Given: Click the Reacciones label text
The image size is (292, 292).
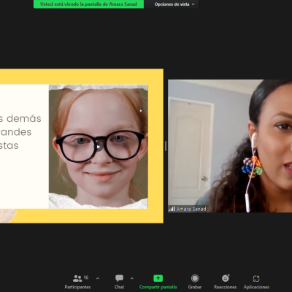Looking at the screenshot, I should point(226,287).
